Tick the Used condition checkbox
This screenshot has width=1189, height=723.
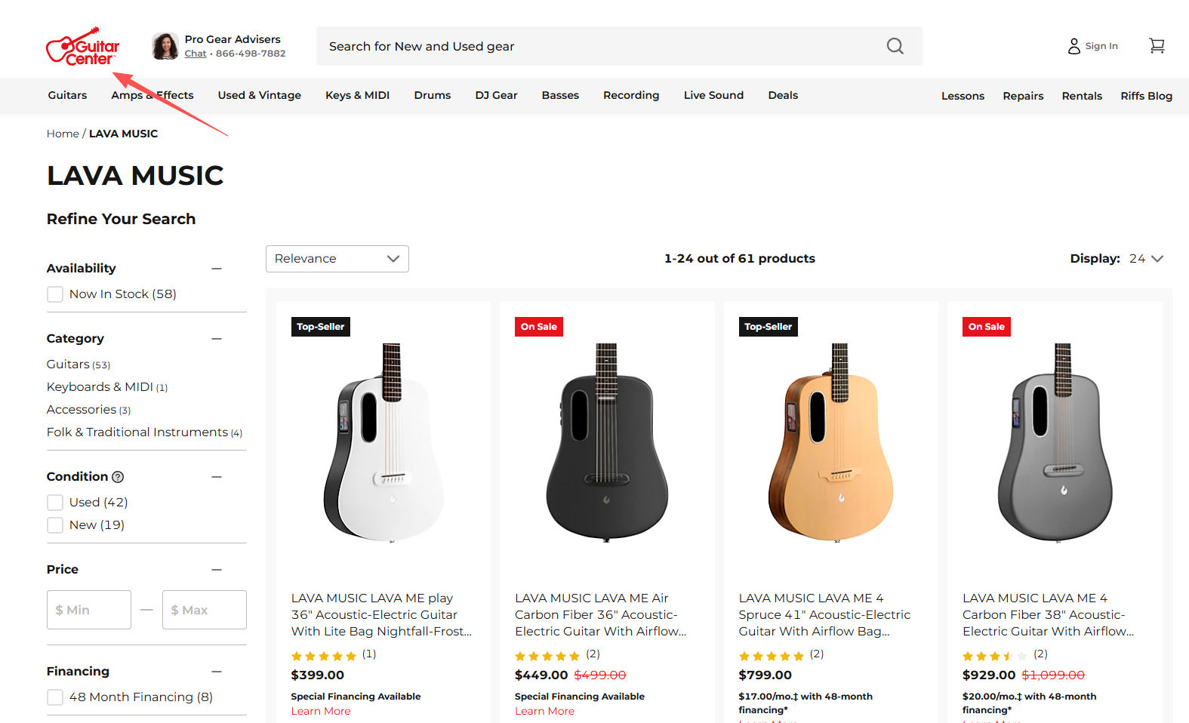pos(55,503)
